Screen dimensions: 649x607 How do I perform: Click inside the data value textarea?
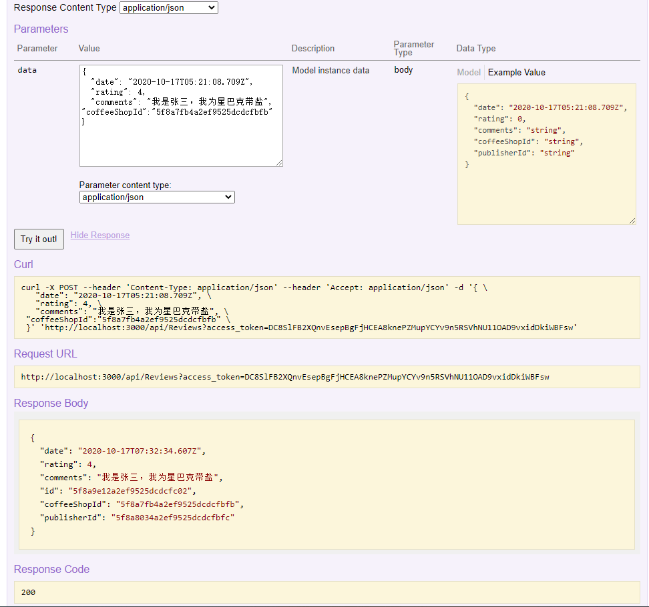click(x=181, y=116)
